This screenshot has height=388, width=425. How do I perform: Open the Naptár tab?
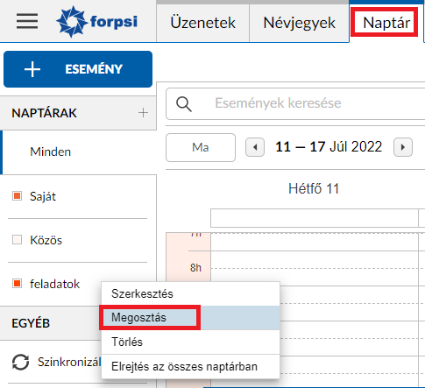click(x=386, y=23)
